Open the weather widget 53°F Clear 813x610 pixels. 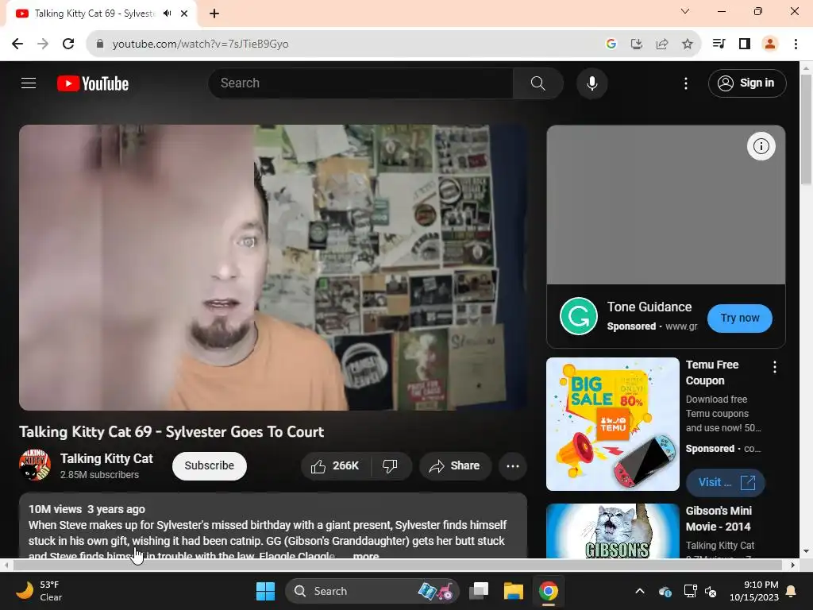[x=40, y=591]
